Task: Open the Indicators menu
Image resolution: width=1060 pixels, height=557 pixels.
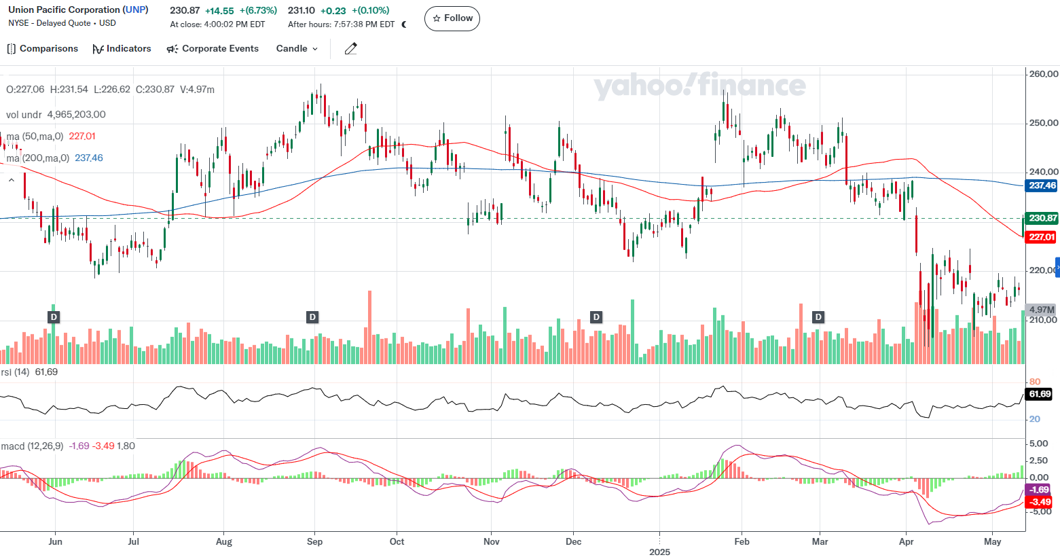Action: pyautogui.click(x=122, y=49)
